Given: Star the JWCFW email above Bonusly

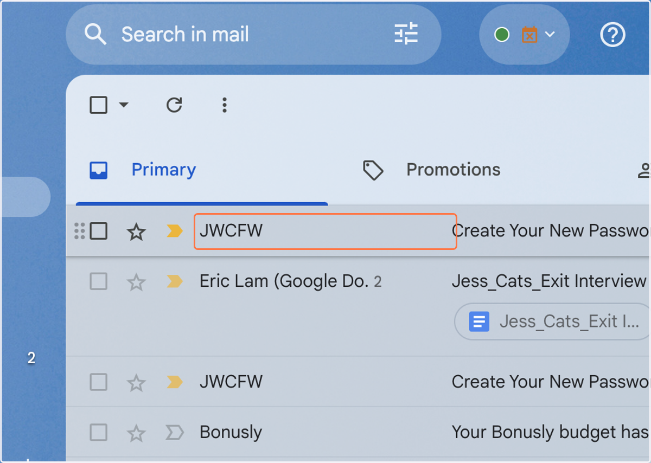Looking at the screenshot, I should 136,383.
